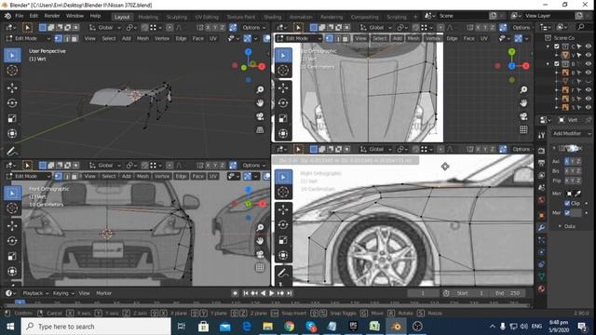Click the Play button in timeline

pos(271,293)
